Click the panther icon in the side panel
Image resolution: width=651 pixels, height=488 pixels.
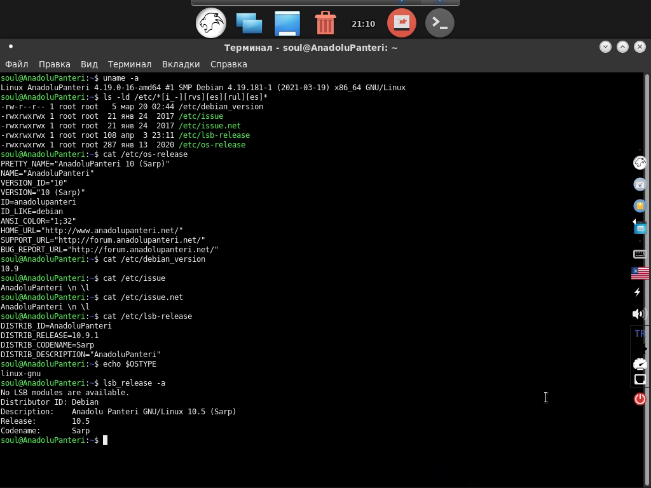640,163
